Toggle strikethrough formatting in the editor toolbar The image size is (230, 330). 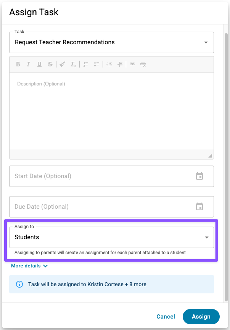(50, 64)
